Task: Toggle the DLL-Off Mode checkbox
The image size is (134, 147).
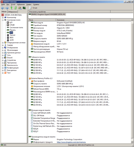Action: click(x=32, y=115)
